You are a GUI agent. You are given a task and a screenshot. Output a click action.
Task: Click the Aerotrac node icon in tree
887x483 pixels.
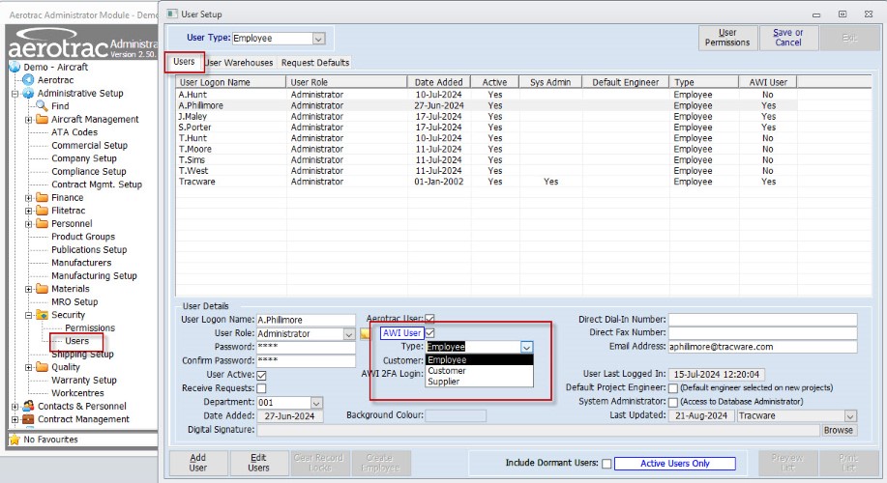(x=28, y=80)
